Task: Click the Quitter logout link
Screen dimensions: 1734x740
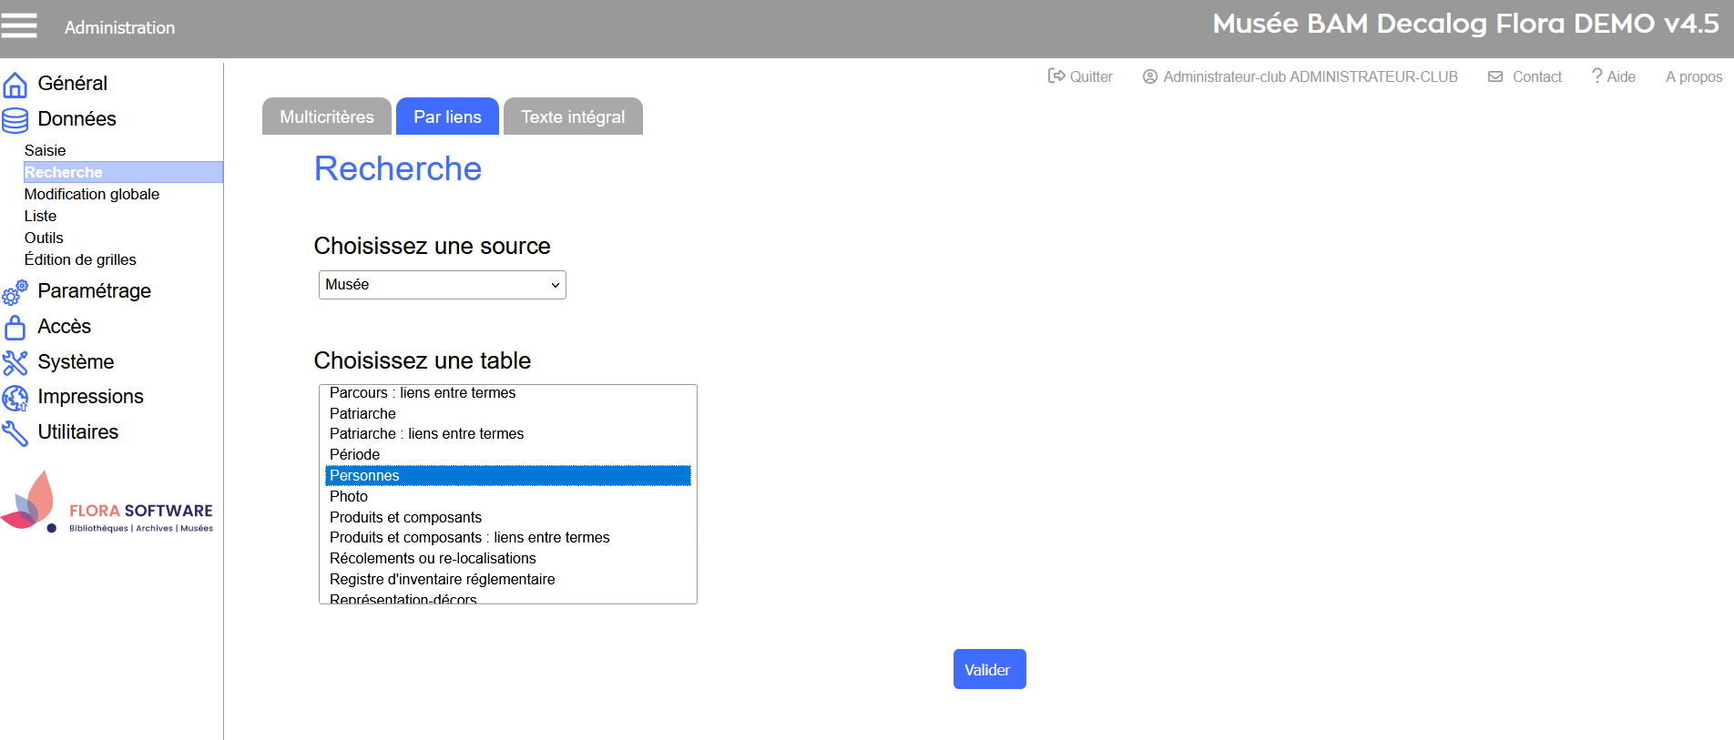Action: pyautogui.click(x=1080, y=77)
